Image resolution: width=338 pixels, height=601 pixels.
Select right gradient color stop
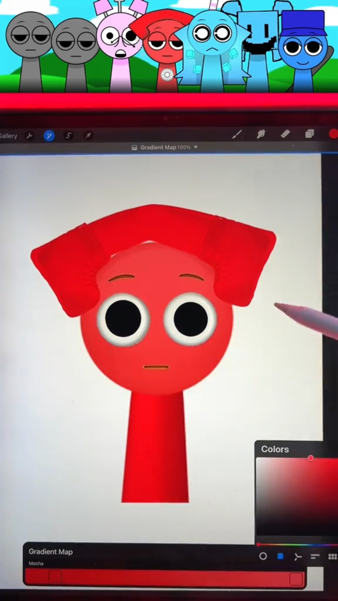coord(296,579)
